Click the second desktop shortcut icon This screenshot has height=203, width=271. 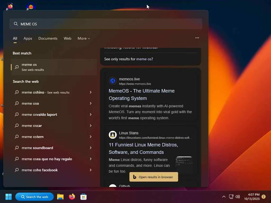[31, 6]
